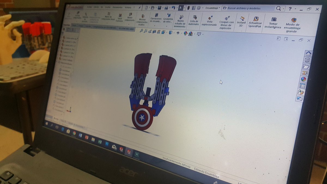
Task: Open dropdown arrow beside New document icon
Action: point(150,8)
